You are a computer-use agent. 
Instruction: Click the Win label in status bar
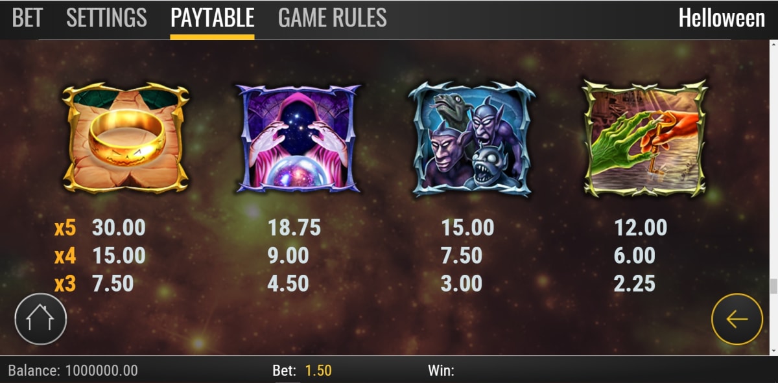[x=441, y=371]
